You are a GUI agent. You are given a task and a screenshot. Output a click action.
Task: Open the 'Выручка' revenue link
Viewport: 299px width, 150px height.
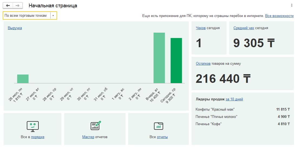15,28
